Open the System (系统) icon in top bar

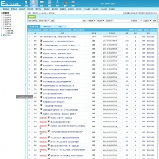26,4
